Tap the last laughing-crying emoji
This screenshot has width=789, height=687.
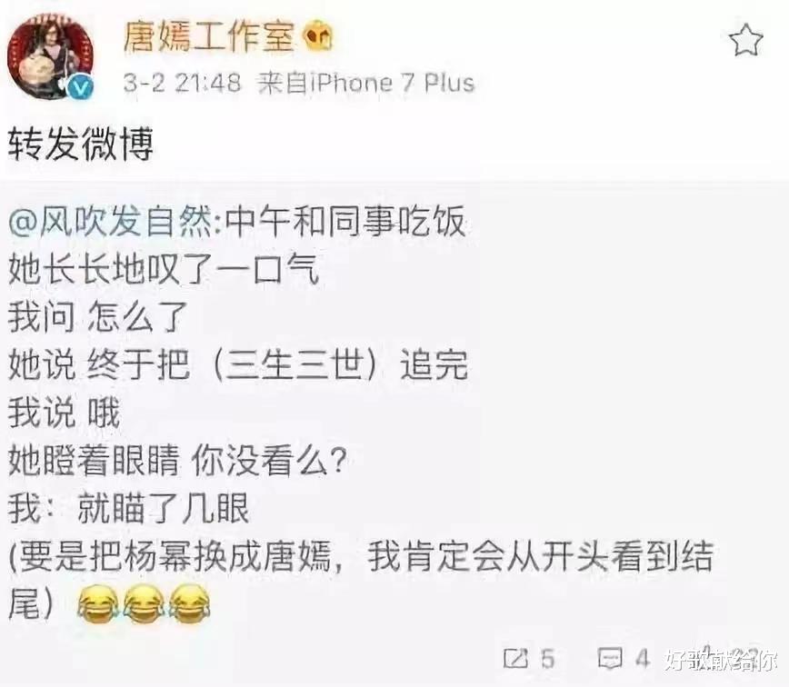click(x=190, y=603)
